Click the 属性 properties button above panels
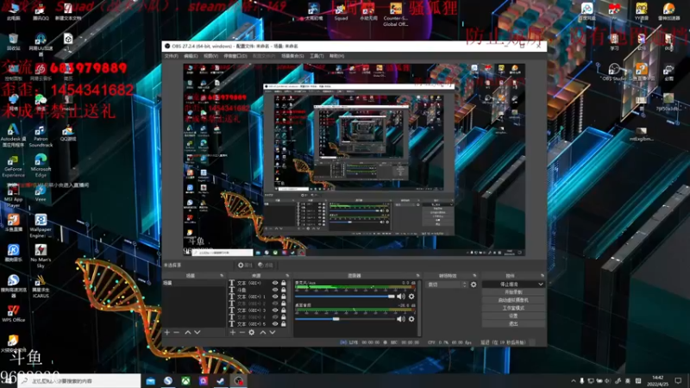Screen dimensions: 690x388 point(245,265)
